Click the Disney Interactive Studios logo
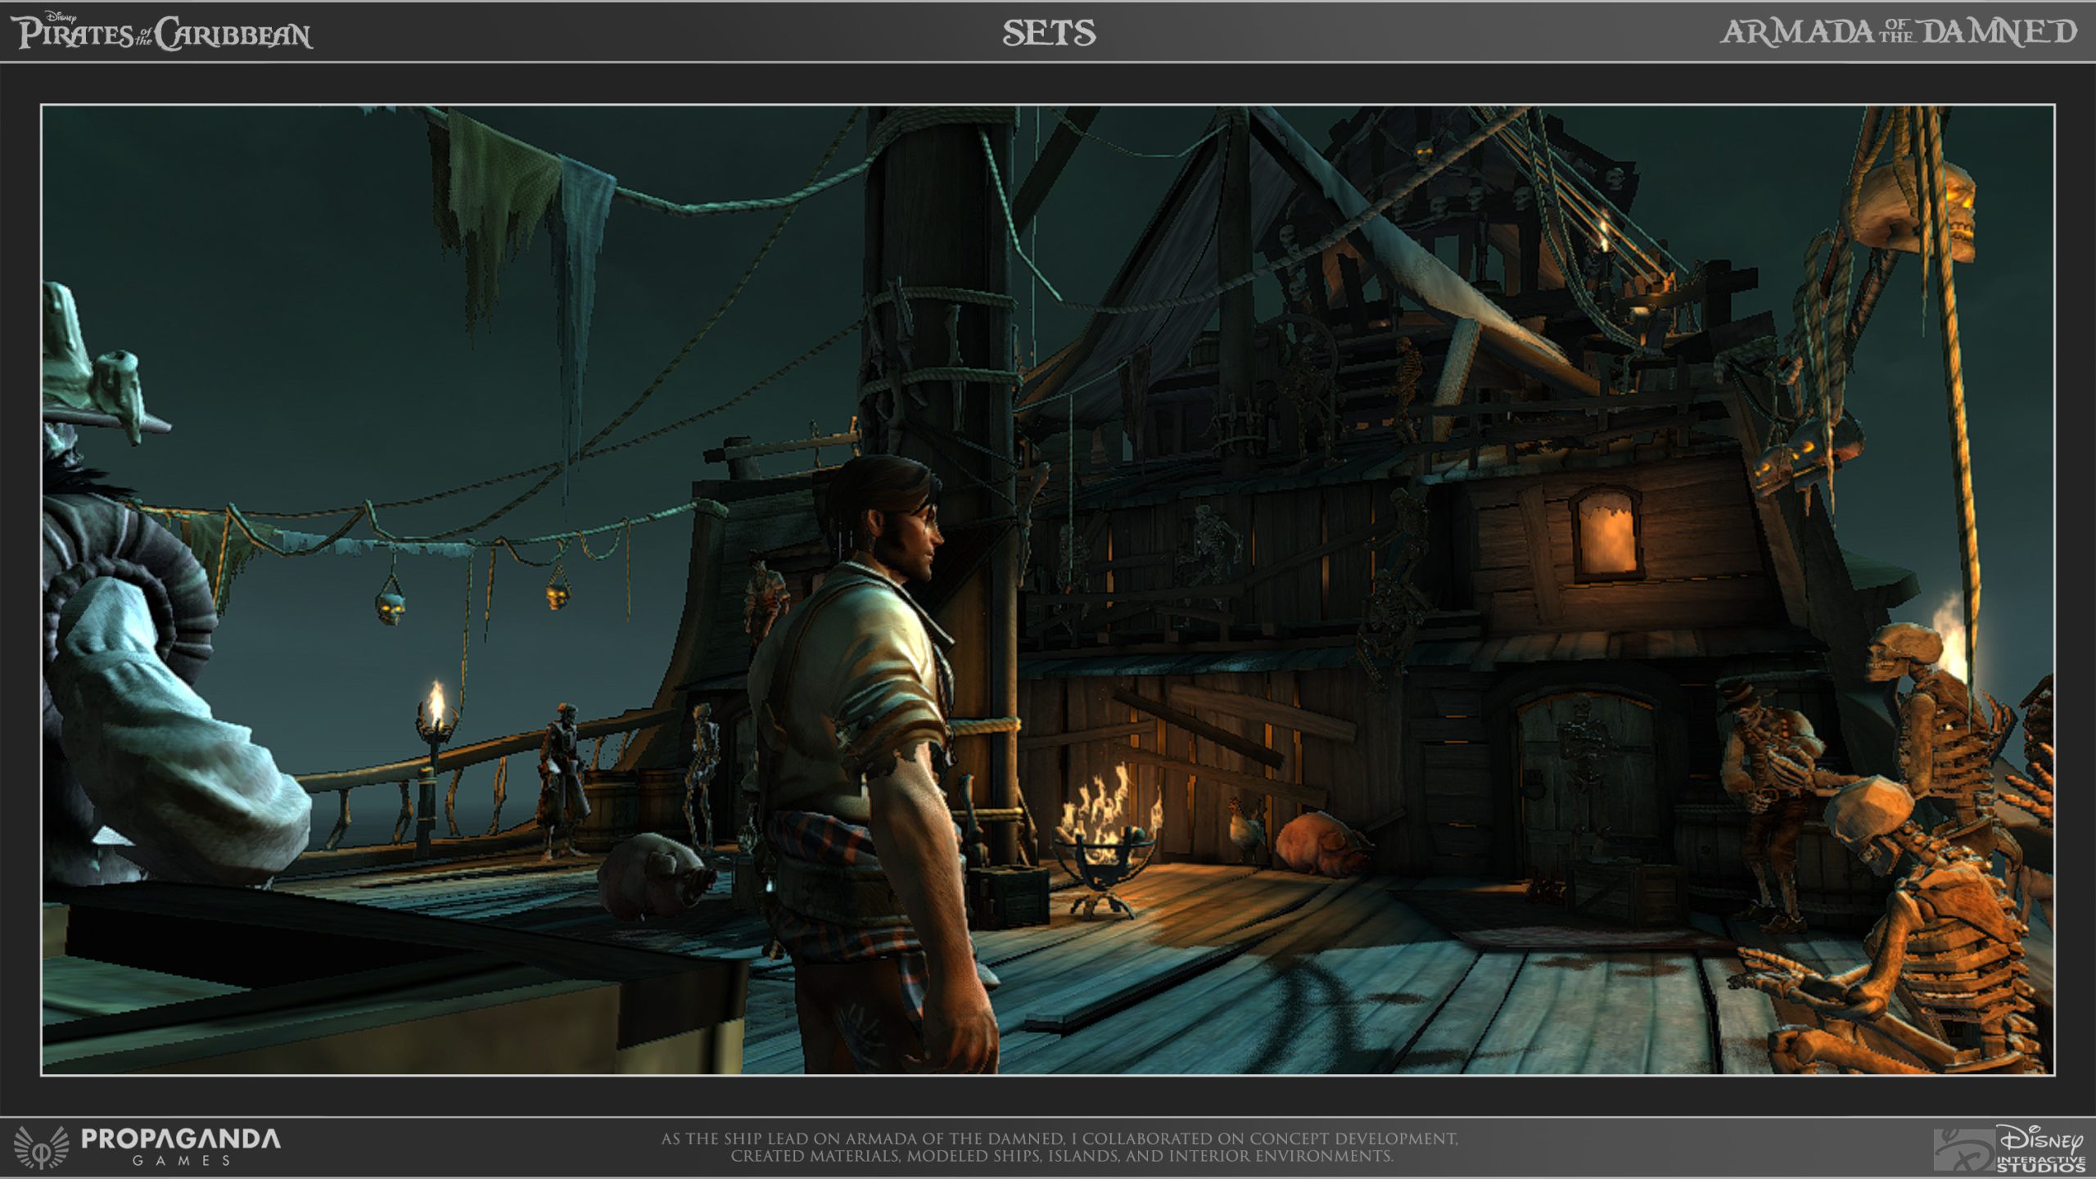The height and width of the screenshot is (1179, 2096). coord(2009,1148)
